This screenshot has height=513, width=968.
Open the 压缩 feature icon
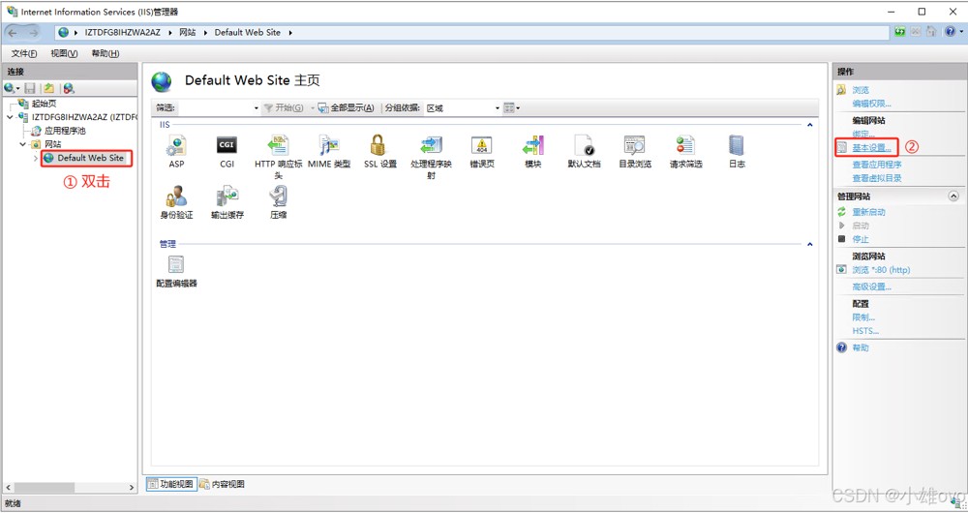coord(278,197)
